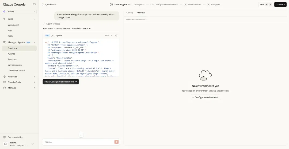Click the Documentation book icon
This screenshot has width=289, height=149.
(5, 137)
